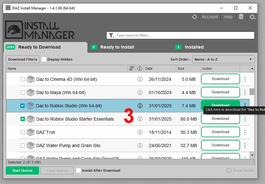Screen dimensions: 265x184
Task: Download Daz to Roblox Studio (Win 64-bit)
Action: [x=221, y=105]
